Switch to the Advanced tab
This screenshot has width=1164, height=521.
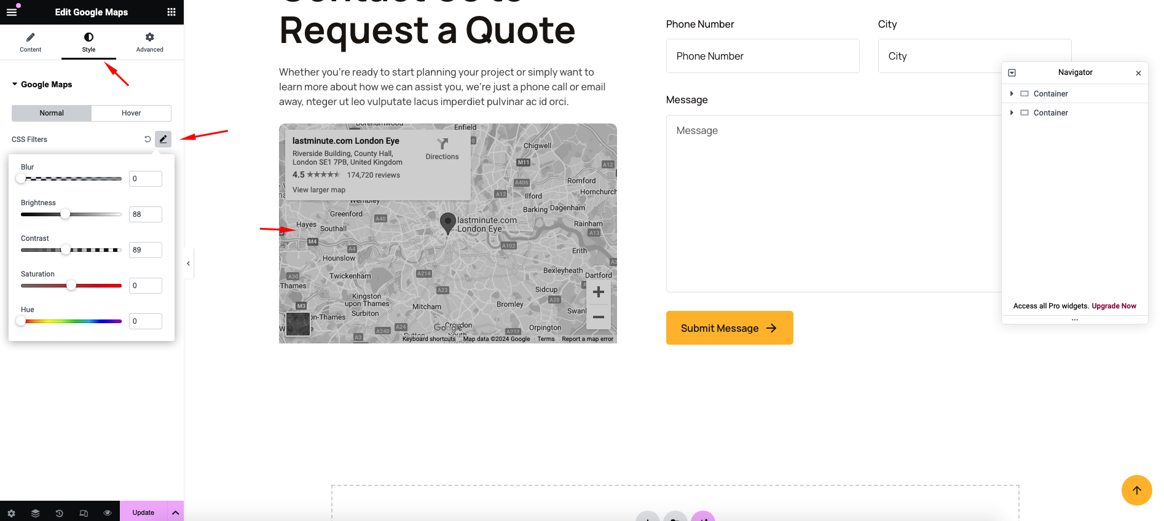(150, 42)
